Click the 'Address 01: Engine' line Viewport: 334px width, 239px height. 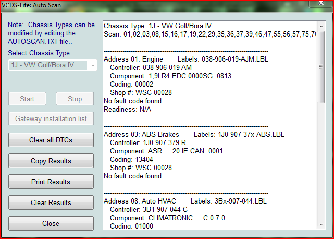tap(185, 59)
